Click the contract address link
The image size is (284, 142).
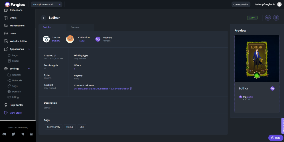101,89
